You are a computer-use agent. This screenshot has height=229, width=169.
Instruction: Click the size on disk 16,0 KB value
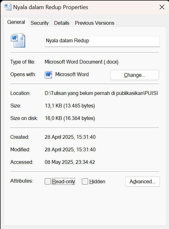70,118
